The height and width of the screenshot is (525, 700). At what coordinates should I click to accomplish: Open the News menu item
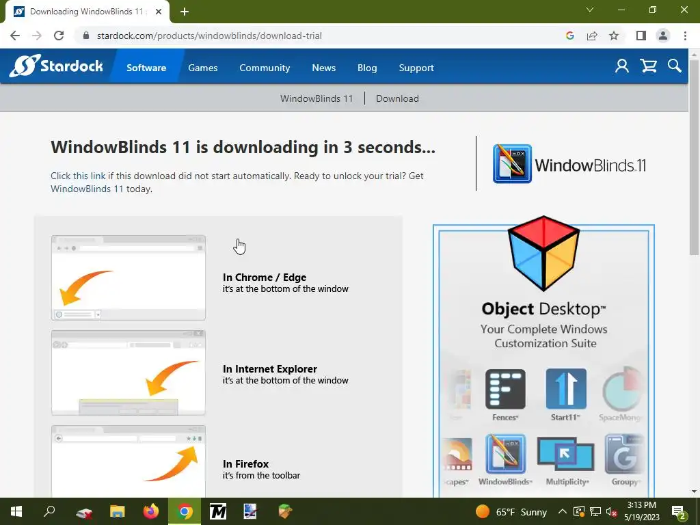[323, 68]
